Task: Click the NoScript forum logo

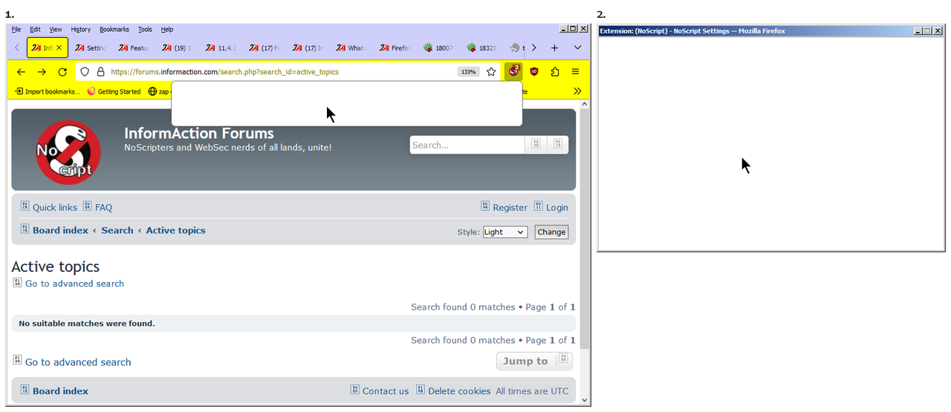Action: tap(68, 152)
